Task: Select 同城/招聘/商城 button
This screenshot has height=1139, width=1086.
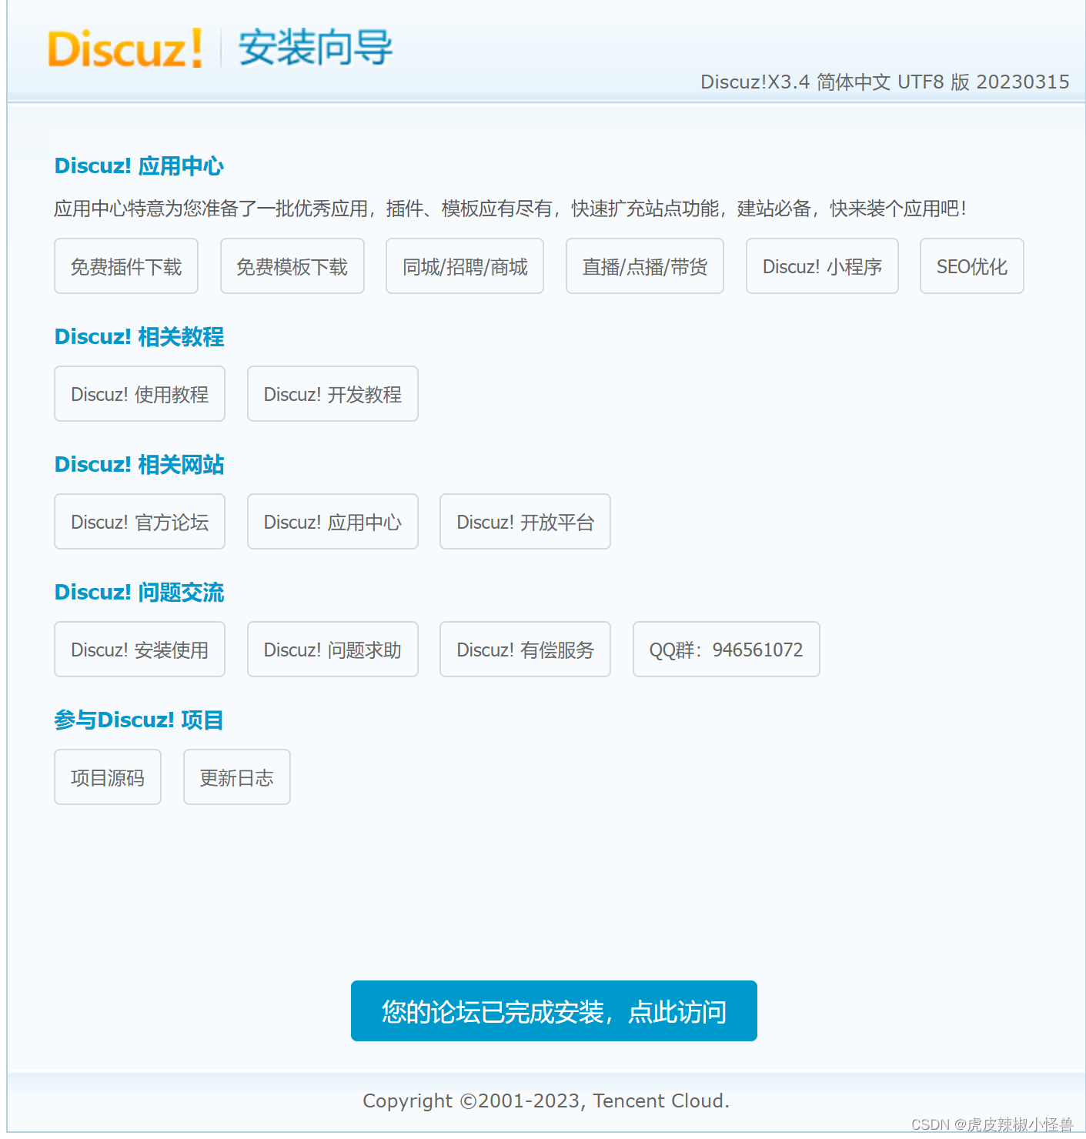Action: [x=465, y=266]
